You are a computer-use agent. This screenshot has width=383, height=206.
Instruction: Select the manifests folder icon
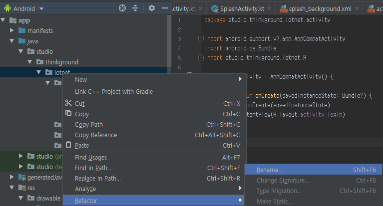22,30
